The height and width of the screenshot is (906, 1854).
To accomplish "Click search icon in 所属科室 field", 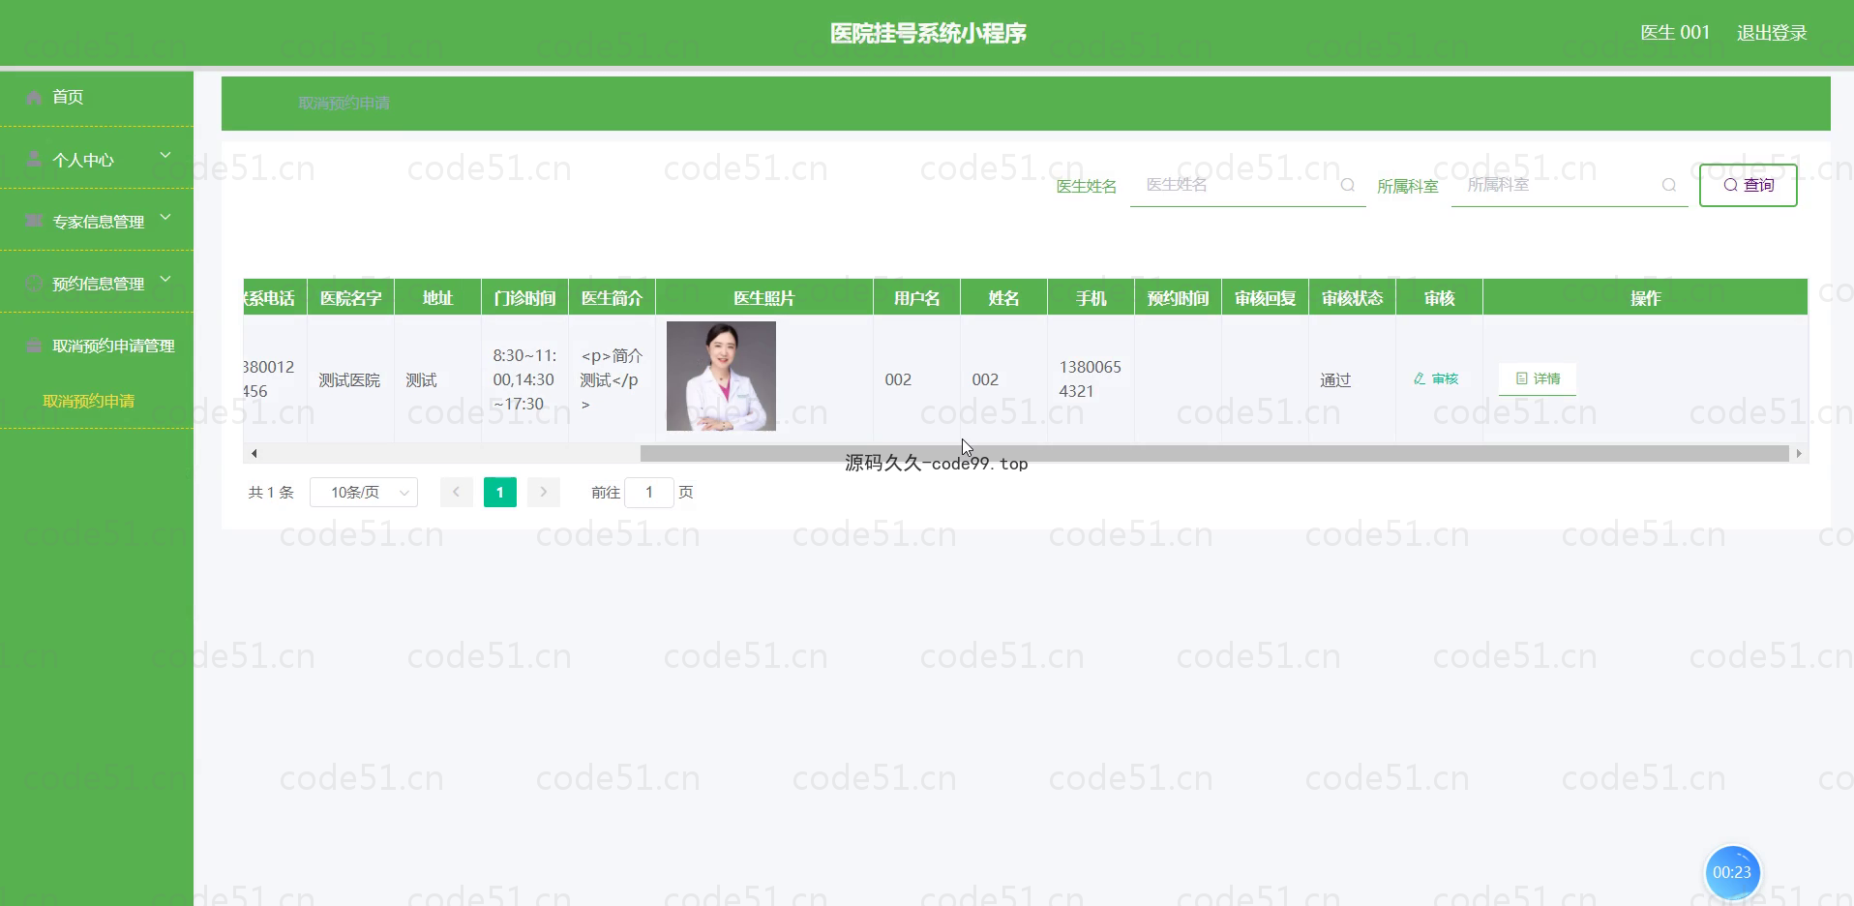I will (1668, 185).
